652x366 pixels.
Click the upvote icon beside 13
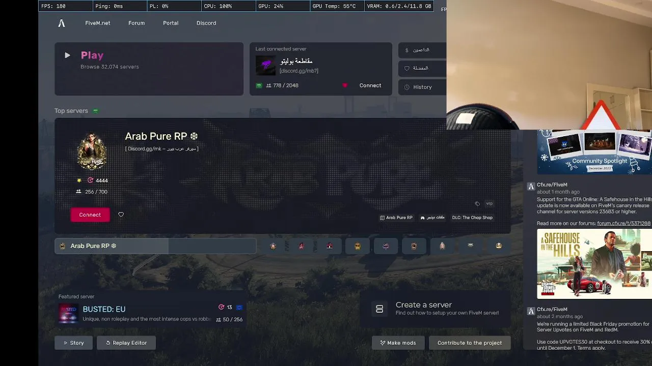coord(221,307)
